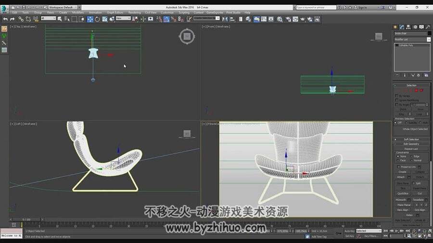Open the Material Editor from the toolbar

click(280, 19)
